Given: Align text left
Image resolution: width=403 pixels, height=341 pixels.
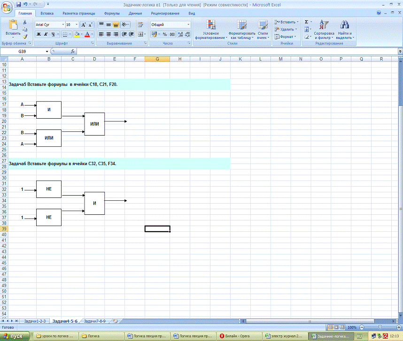Looking at the screenshot, I should 101,34.
